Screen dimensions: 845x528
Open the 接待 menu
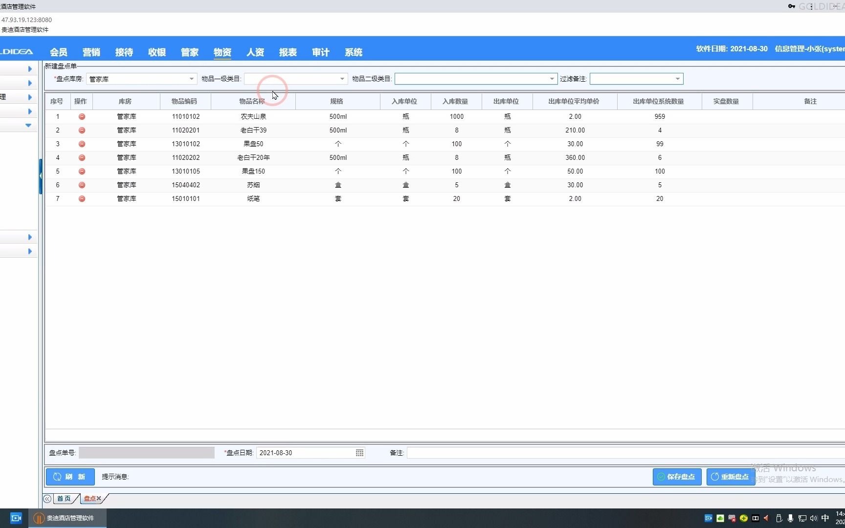pyautogui.click(x=124, y=52)
